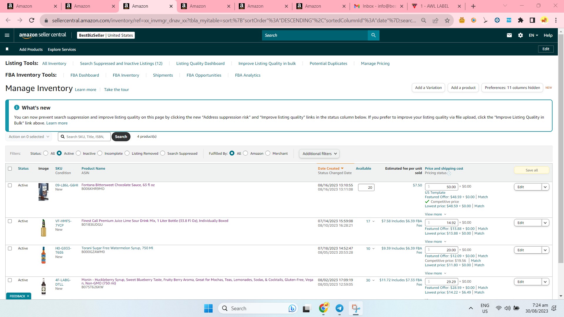Open a new browser tab
Image resolution: width=564 pixels, height=317 pixels.
tap(473, 6)
